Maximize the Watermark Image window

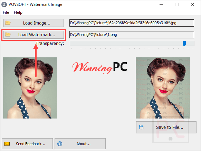(x=177, y=4)
